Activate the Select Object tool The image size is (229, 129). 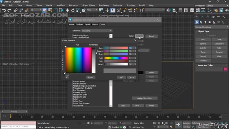coord(45,10)
